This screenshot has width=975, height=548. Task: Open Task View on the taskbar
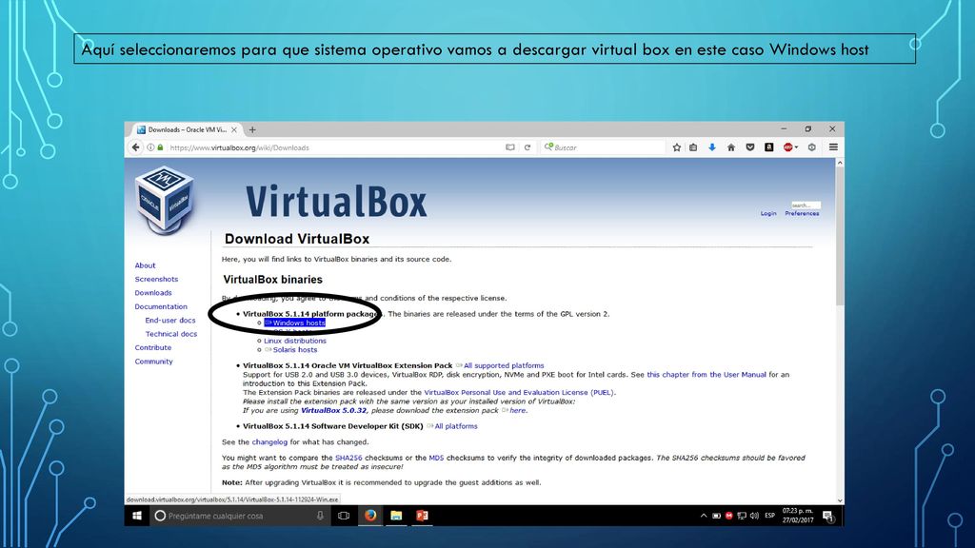[343, 516]
